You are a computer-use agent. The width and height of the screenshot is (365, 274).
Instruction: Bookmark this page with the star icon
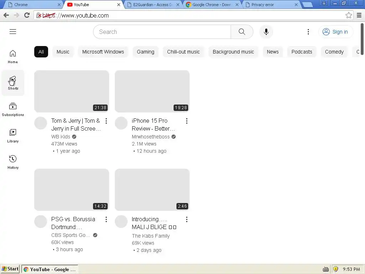point(349,15)
